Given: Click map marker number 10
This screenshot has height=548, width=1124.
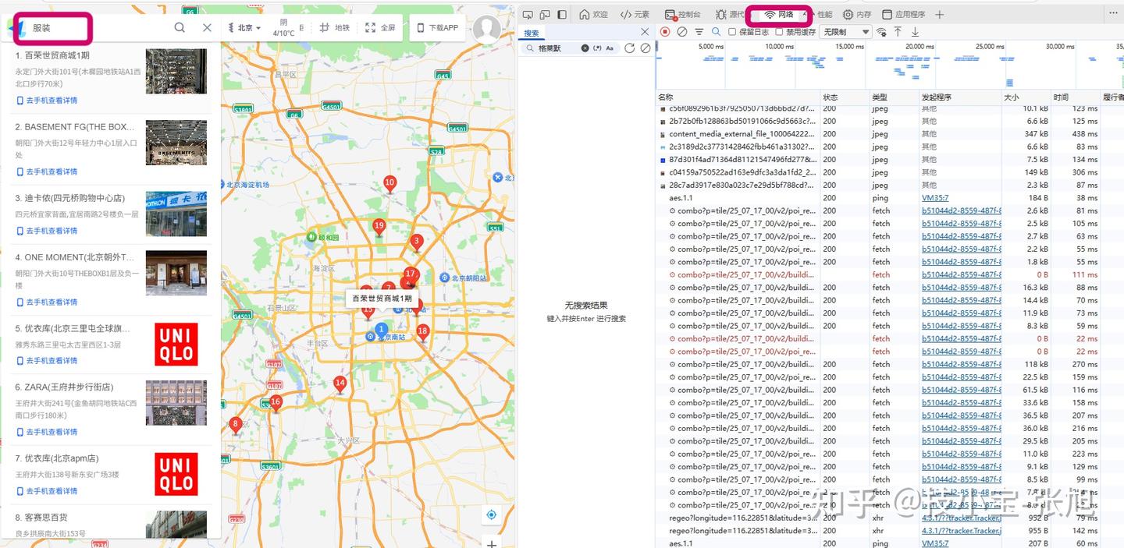Looking at the screenshot, I should pos(389,185).
